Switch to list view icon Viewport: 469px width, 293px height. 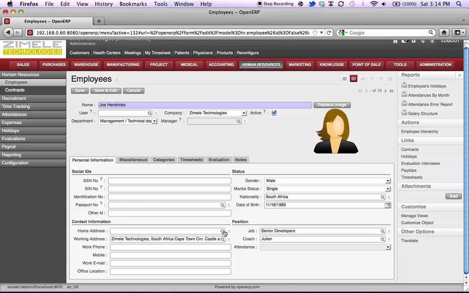[x=344, y=79]
